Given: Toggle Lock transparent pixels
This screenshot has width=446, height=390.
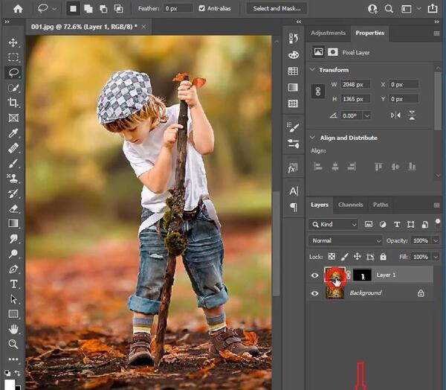Looking at the screenshot, I should point(332,256).
